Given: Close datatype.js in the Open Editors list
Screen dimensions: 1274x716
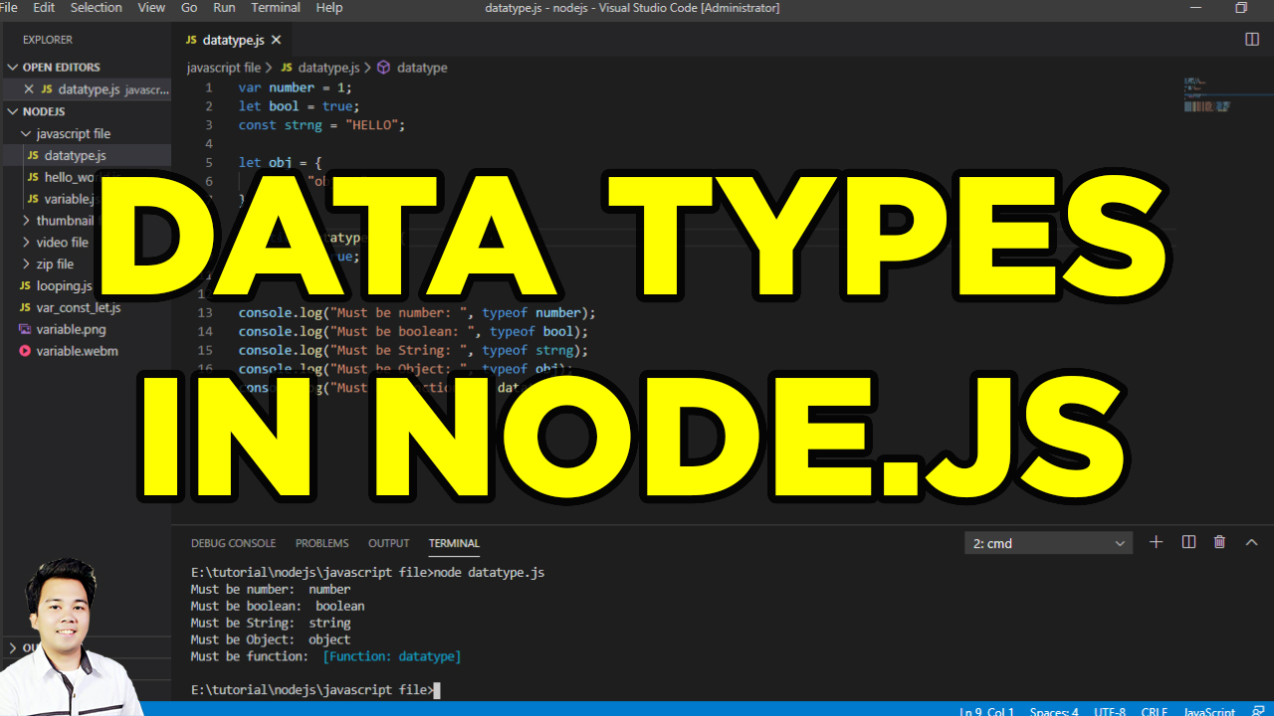Looking at the screenshot, I should point(29,89).
